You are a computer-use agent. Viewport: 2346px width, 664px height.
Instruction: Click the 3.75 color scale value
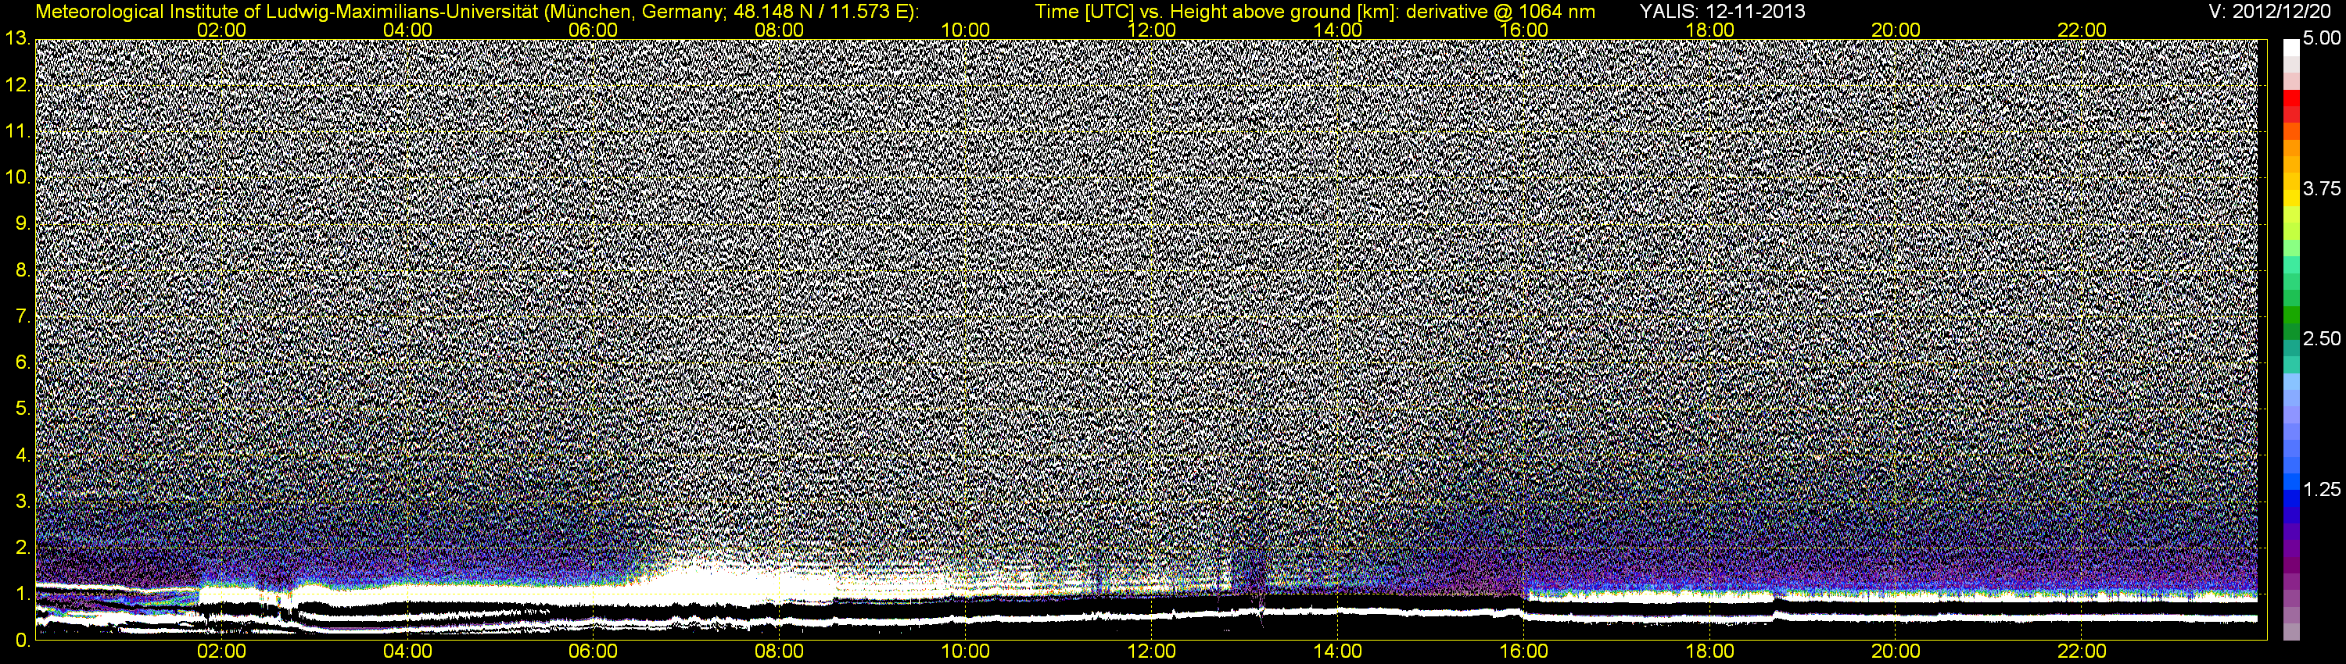tap(2322, 189)
